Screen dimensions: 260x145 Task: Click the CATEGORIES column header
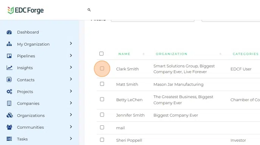click(246, 54)
